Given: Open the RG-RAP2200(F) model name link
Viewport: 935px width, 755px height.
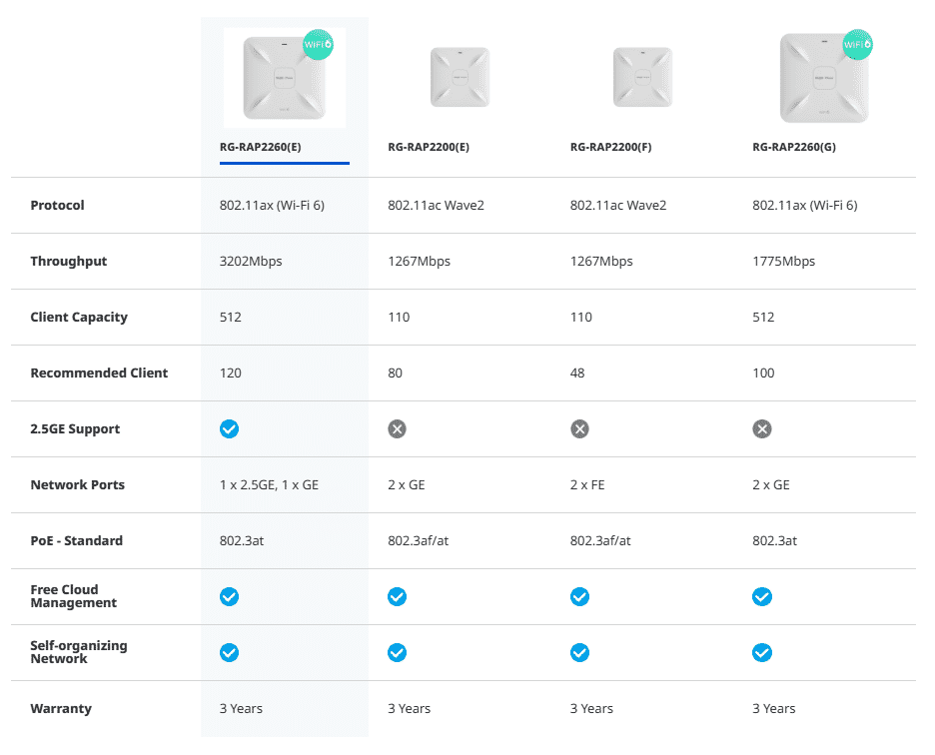Looking at the screenshot, I should click(x=610, y=147).
